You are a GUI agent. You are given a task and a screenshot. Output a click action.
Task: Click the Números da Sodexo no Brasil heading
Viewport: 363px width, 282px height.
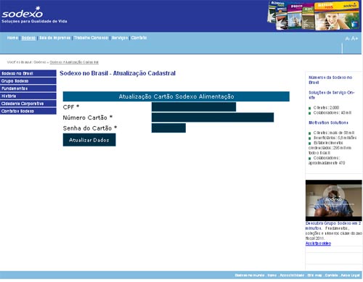pyautogui.click(x=330, y=80)
